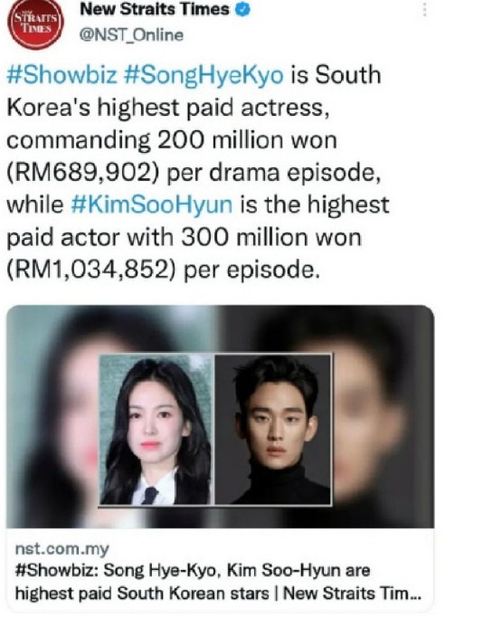The height and width of the screenshot is (617, 483).
Task: Click the RM689,902 amount in the tweet
Action: point(83,173)
